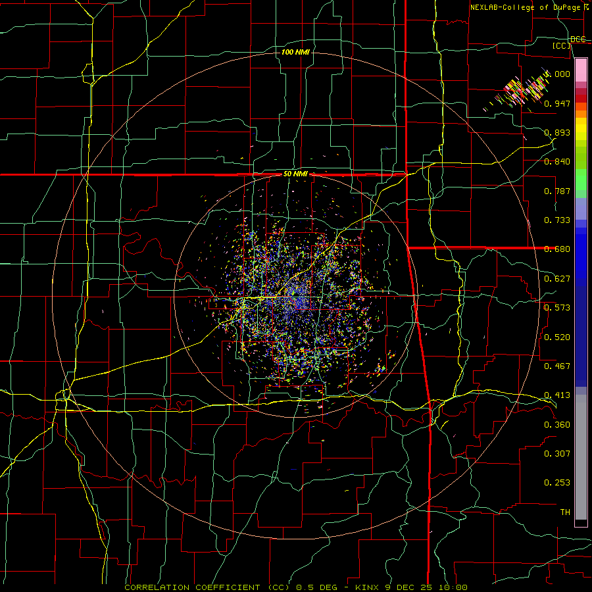The height and width of the screenshot is (592, 592).
Task: Click the 0.360 color scale value
Action: coord(557,424)
